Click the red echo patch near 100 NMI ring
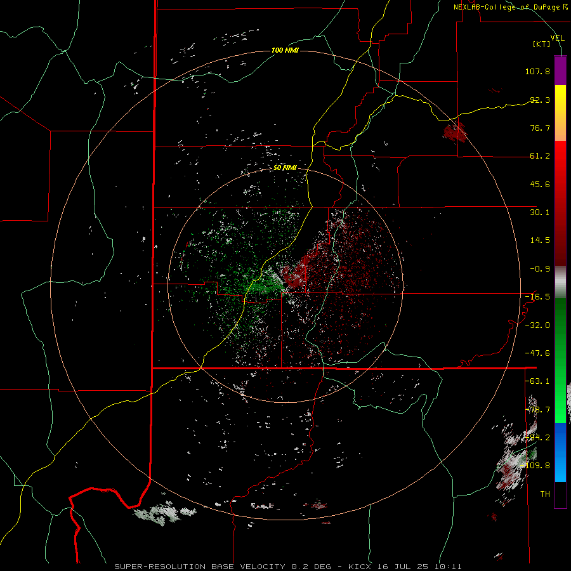This screenshot has width=571, height=571. pos(455,133)
